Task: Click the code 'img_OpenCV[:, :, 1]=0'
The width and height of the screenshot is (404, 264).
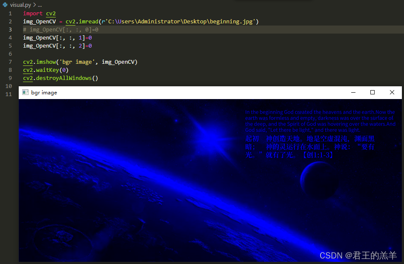Action: pyautogui.click(x=57, y=38)
